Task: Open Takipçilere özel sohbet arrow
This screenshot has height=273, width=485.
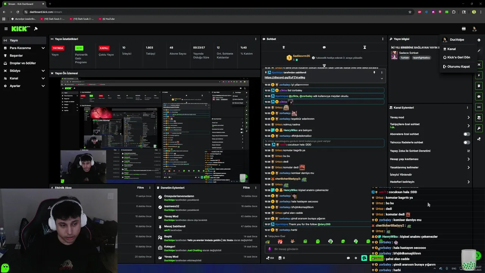Action: pyautogui.click(x=468, y=126)
